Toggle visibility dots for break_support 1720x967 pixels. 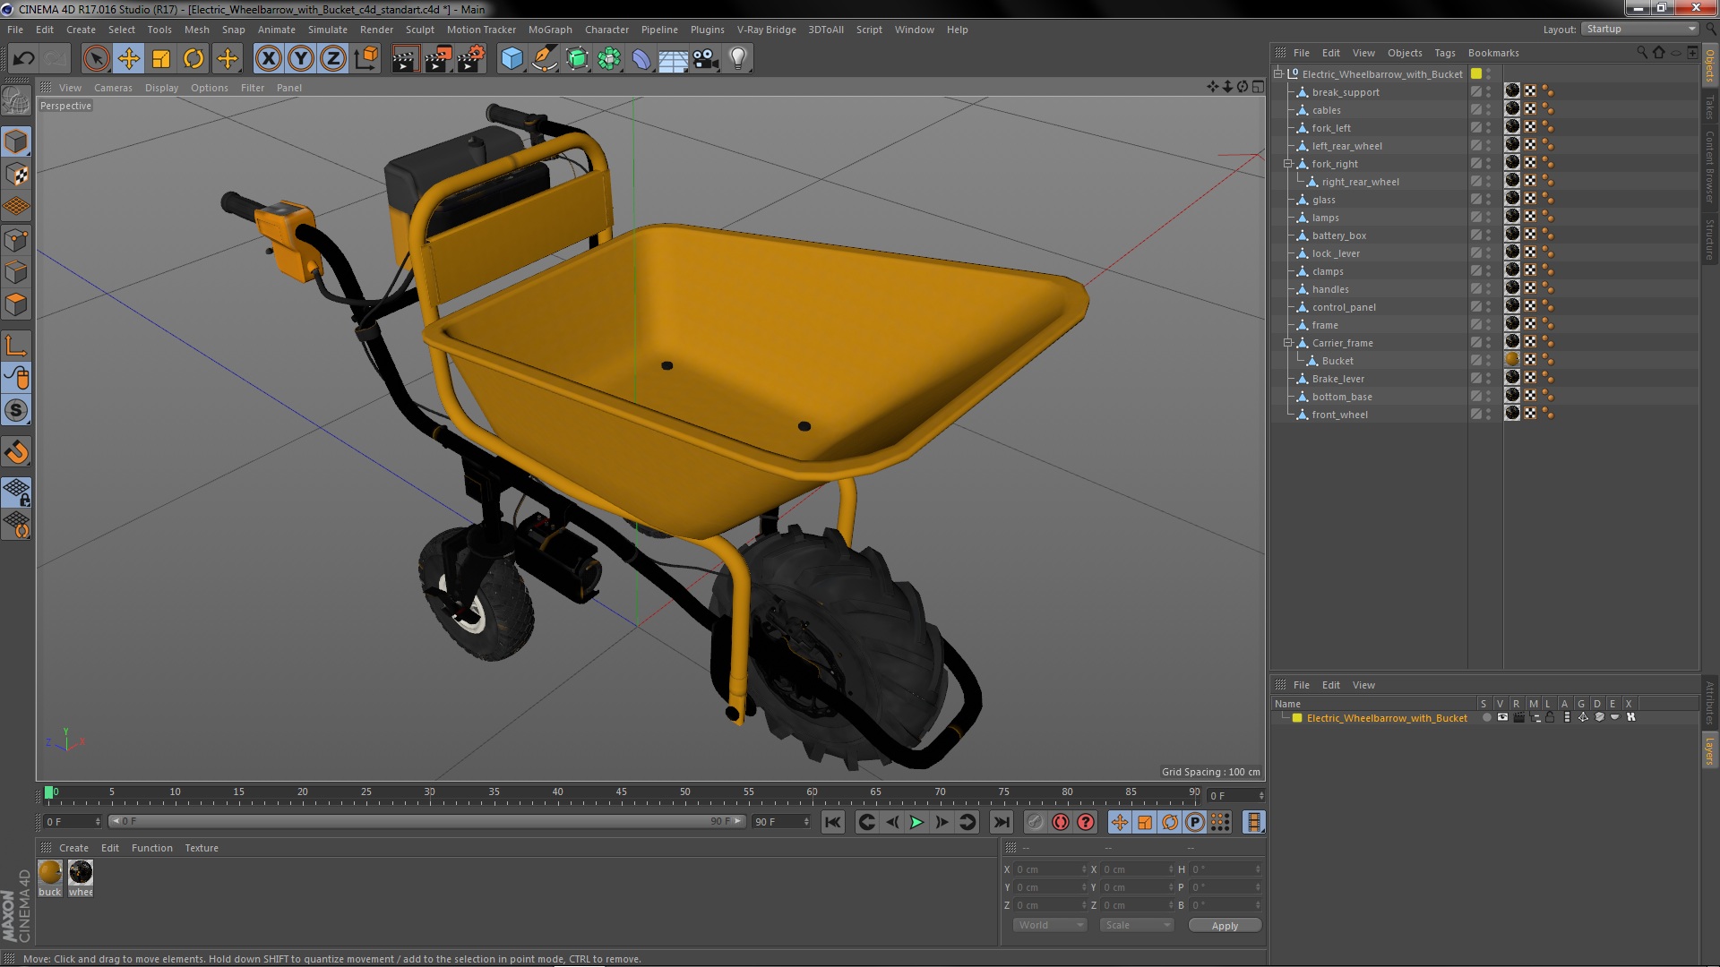pyautogui.click(x=1489, y=92)
